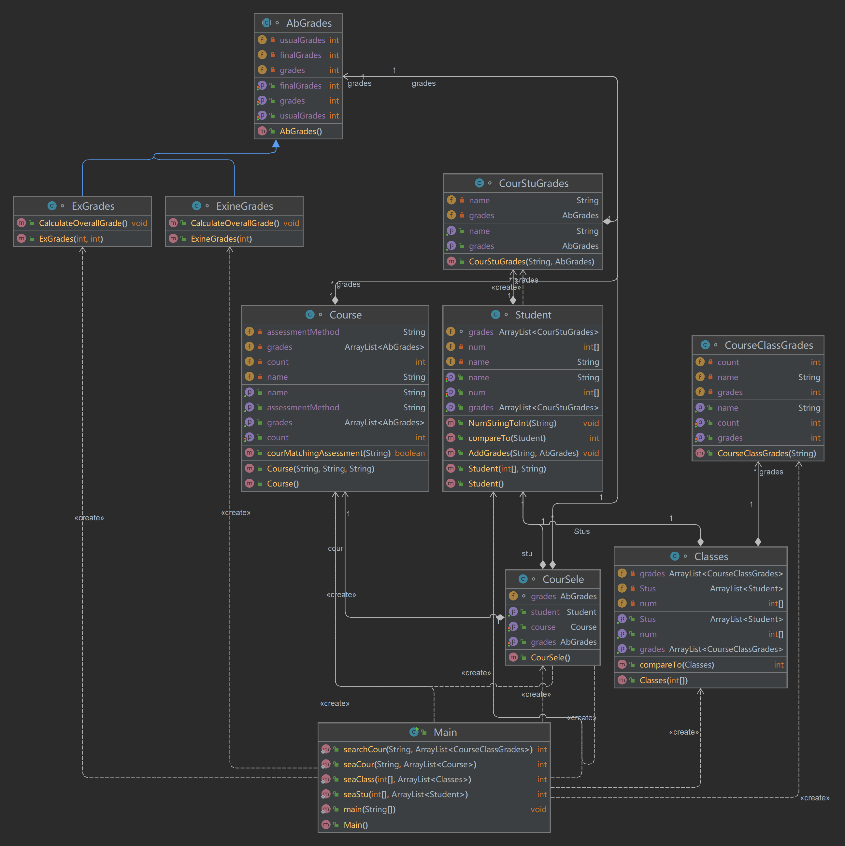This screenshot has width=845, height=846.
Task: Select the CourseClassGrades class node title
Action: pyautogui.click(x=768, y=345)
